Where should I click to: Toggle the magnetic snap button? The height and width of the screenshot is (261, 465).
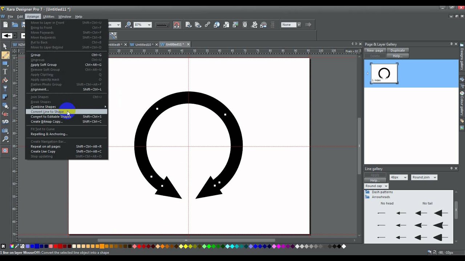pos(177,25)
